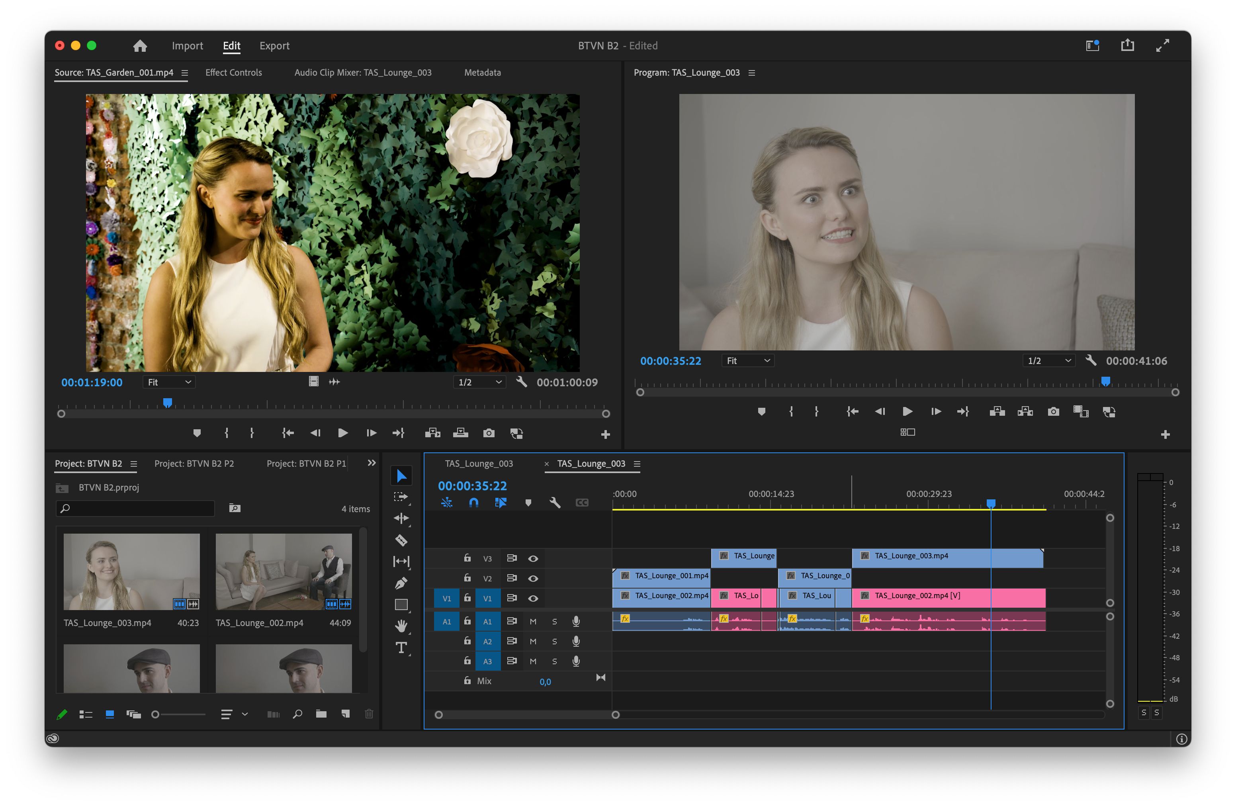Open timeline display settings wrench
This screenshot has width=1236, height=806.
(x=555, y=503)
